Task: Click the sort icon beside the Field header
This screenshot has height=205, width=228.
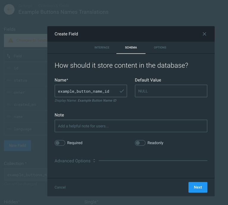Action: (8, 56)
